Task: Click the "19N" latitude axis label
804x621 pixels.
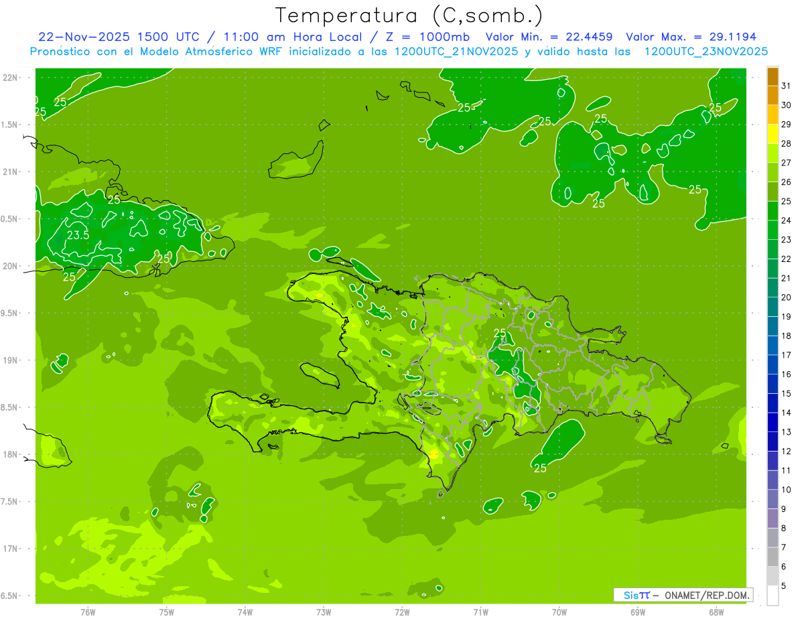Action: tap(11, 360)
